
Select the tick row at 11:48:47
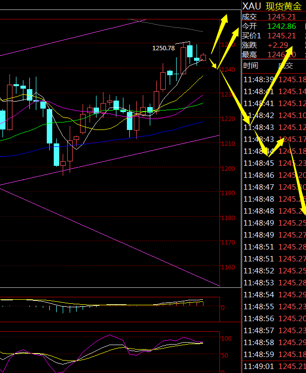[274, 187]
